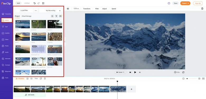Open the Filter options
206x99 pixels.
click(x=97, y=9)
